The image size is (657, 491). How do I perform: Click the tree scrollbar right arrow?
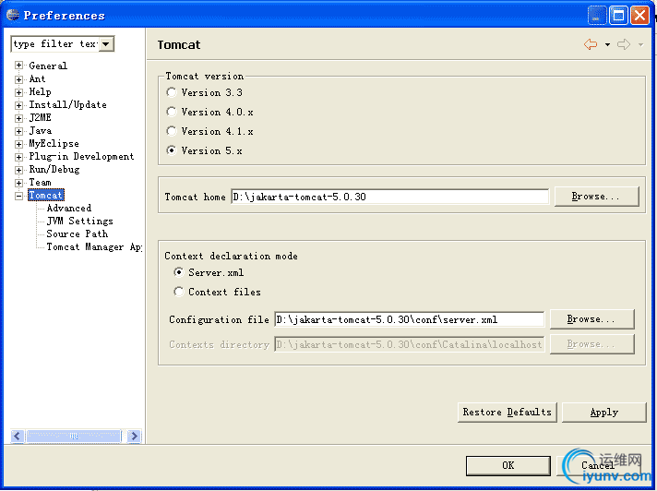click(x=134, y=437)
